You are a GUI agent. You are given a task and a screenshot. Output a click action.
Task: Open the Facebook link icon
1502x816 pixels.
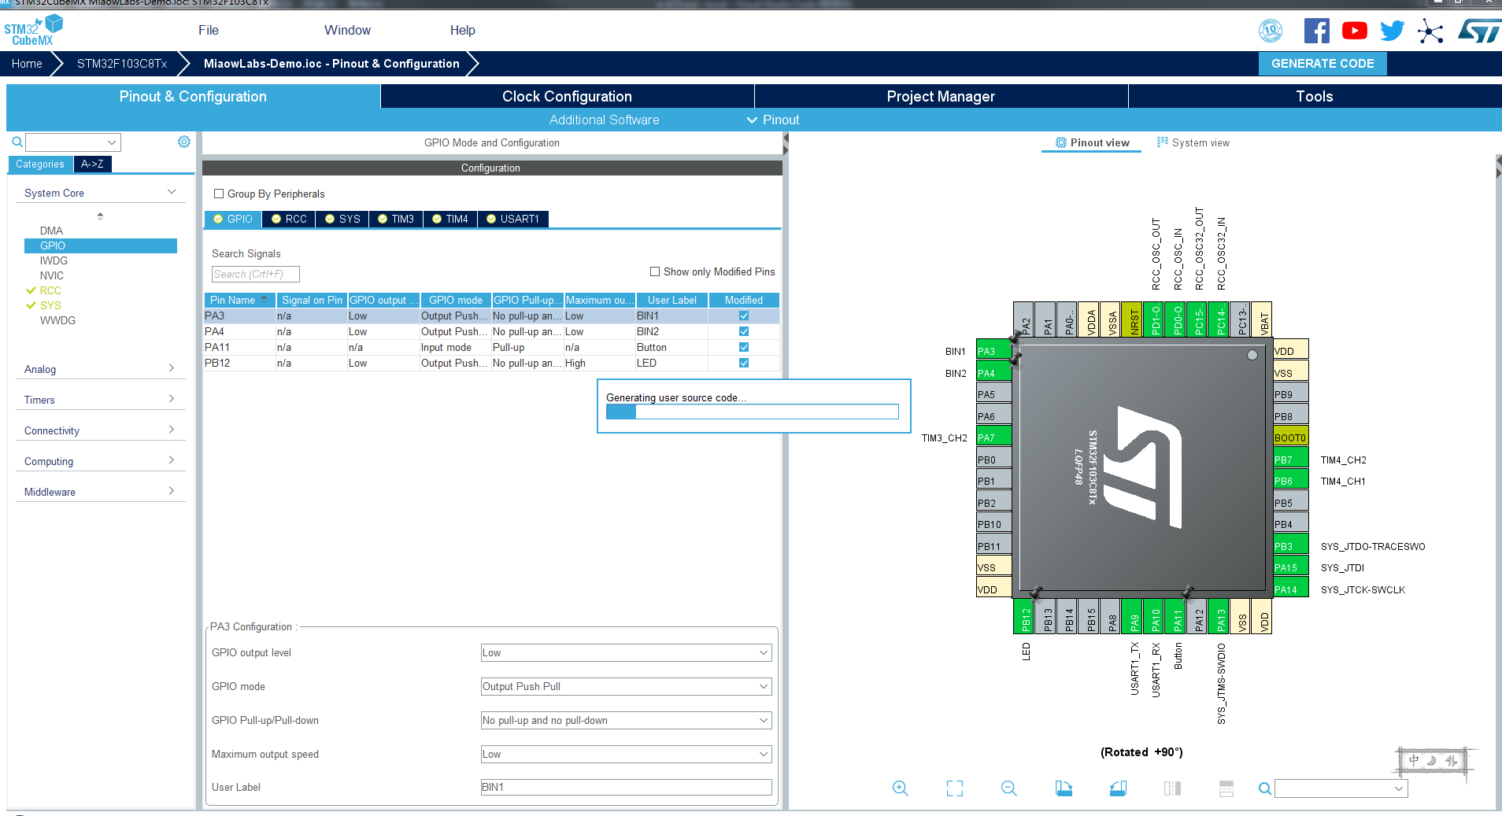(x=1317, y=31)
